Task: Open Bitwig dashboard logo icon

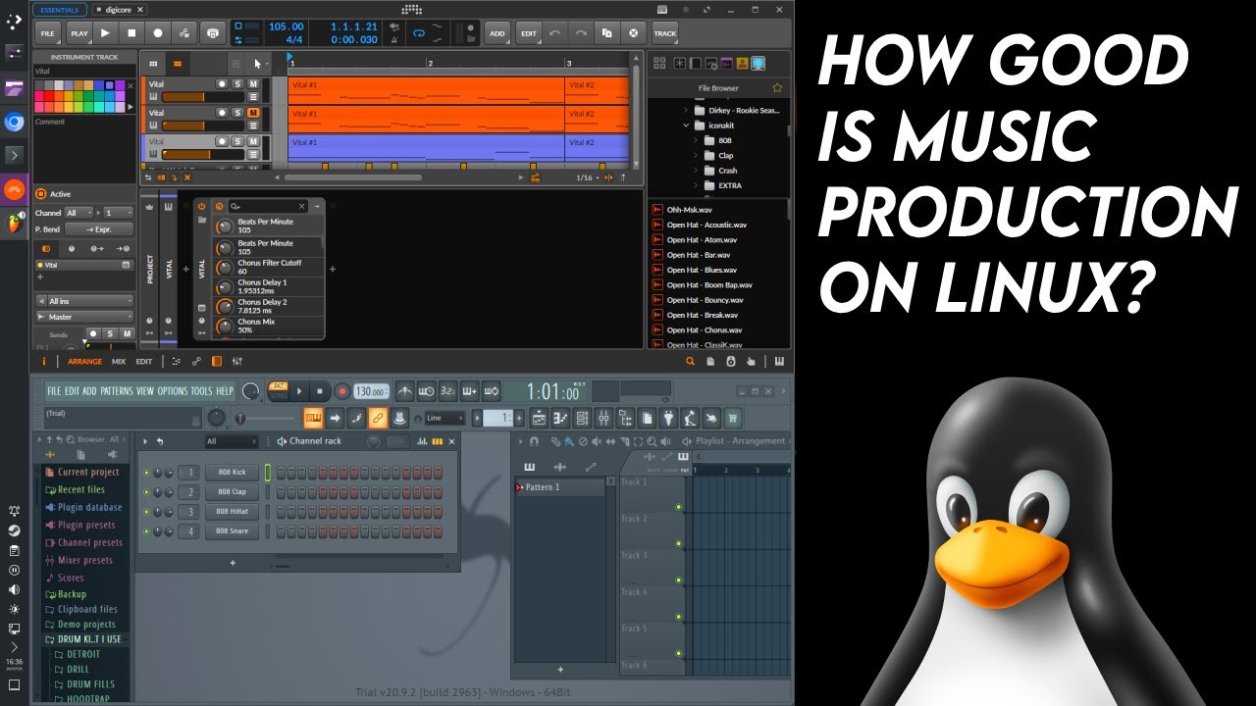Action: [x=412, y=9]
